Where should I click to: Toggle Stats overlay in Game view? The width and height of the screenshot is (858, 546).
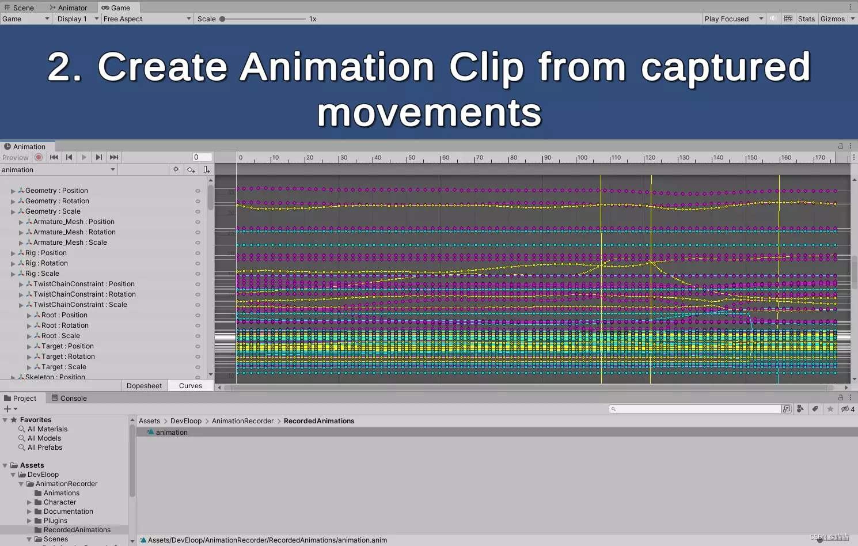[x=806, y=18]
